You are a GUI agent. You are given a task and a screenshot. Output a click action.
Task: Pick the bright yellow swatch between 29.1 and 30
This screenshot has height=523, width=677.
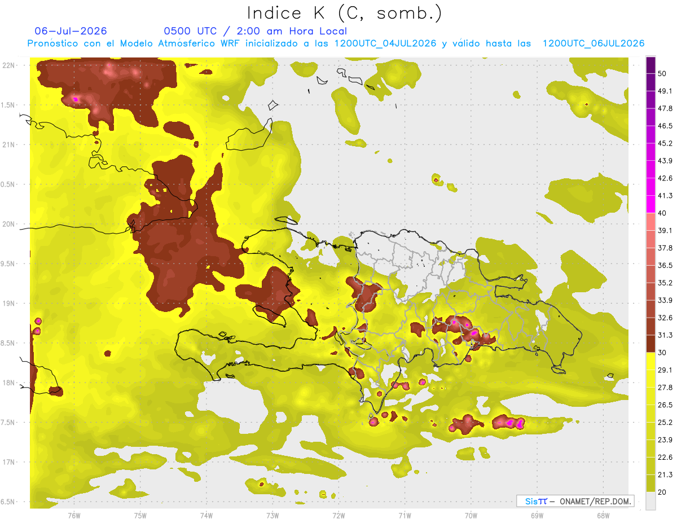point(650,362)
